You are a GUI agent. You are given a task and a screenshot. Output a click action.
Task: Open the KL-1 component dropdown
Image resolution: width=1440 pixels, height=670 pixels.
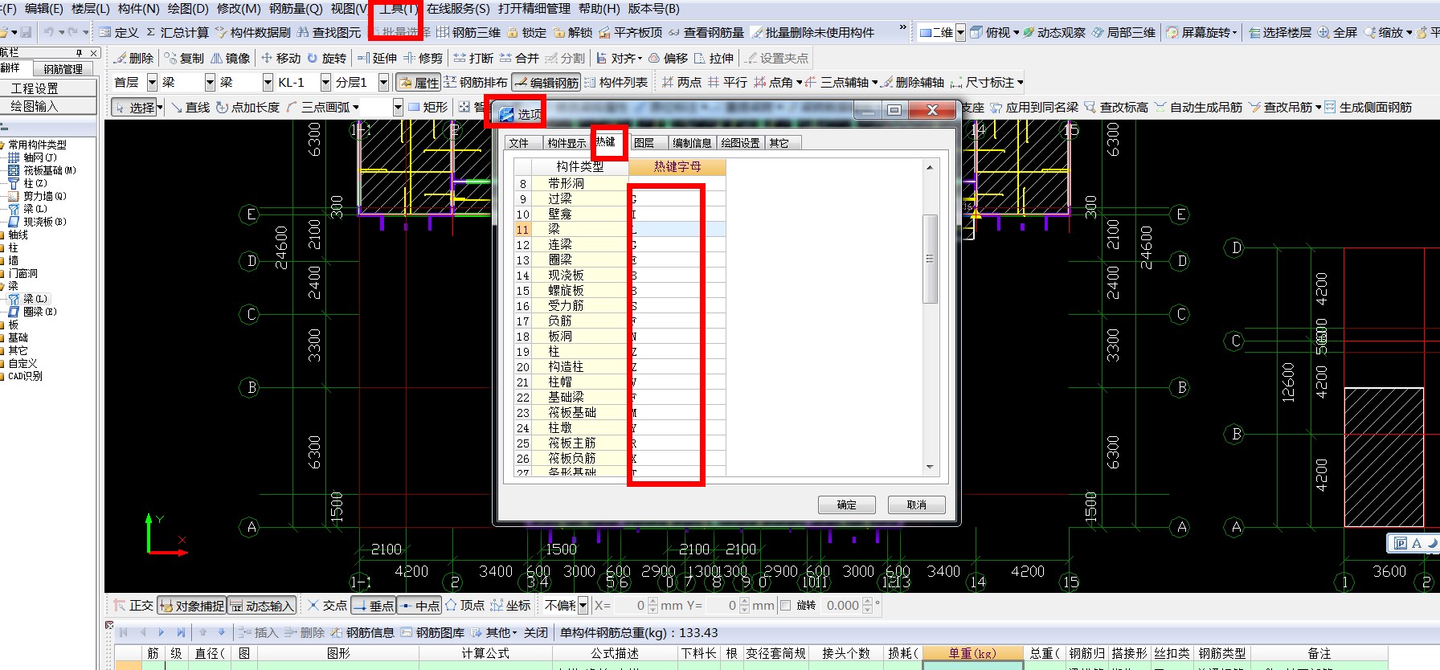[325, 83]
